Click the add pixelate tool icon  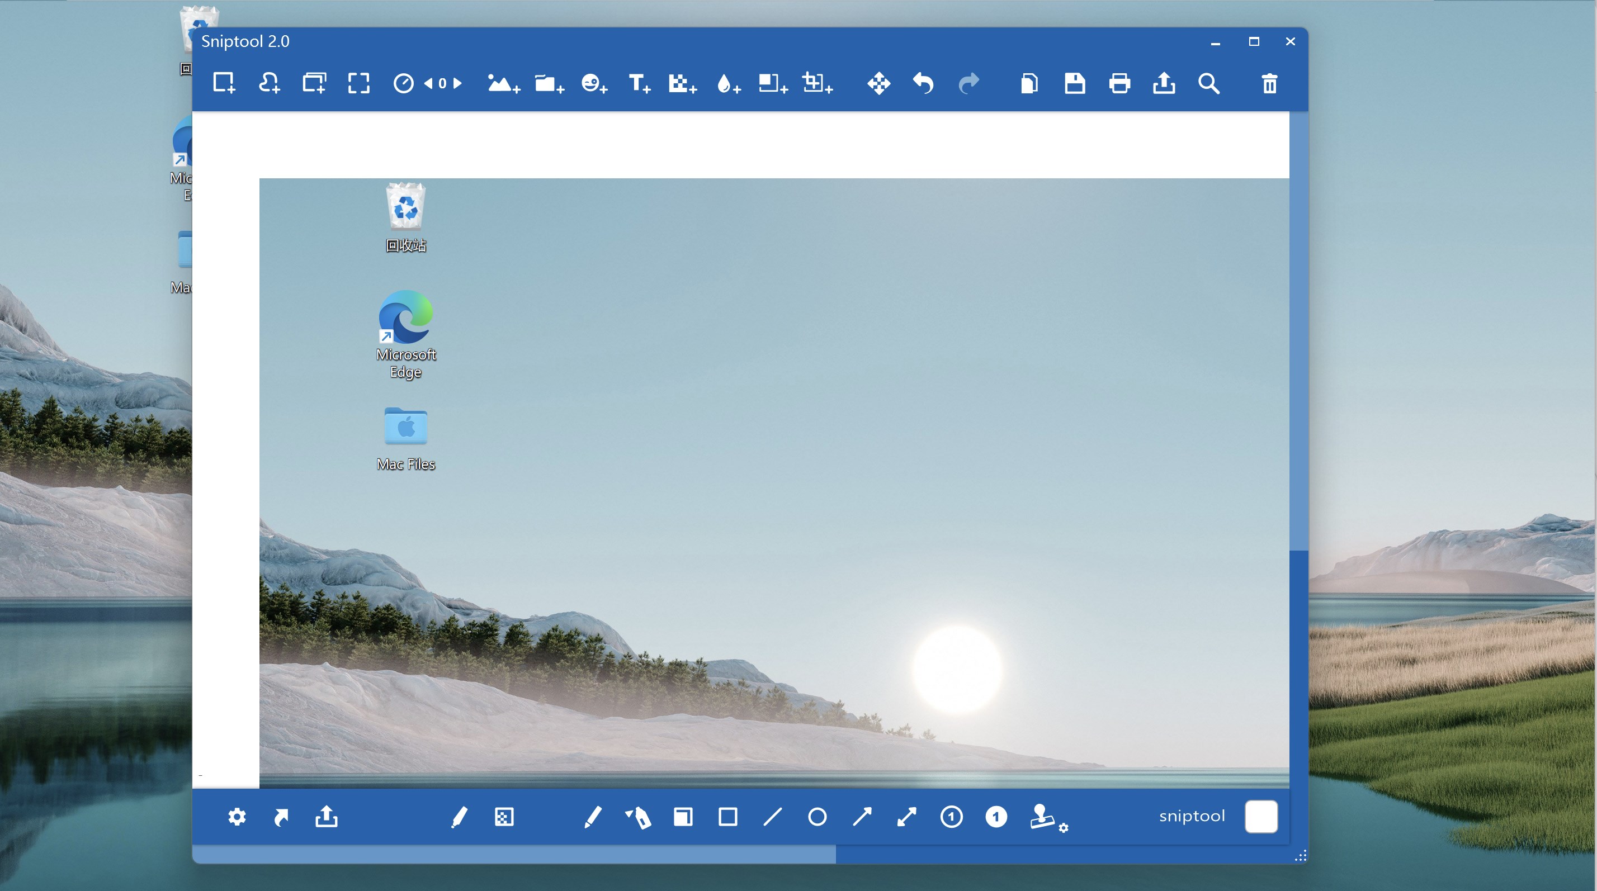coord(682,83)
